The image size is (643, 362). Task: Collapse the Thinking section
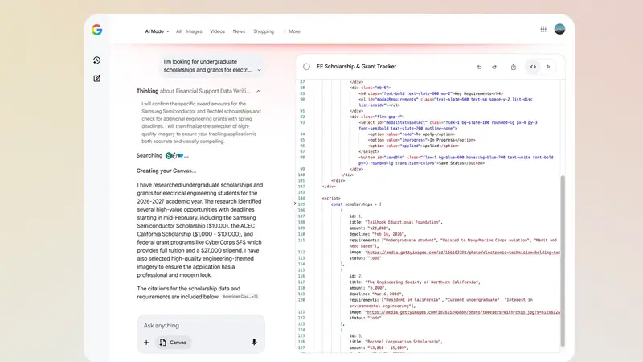click(x=258, y=91)
